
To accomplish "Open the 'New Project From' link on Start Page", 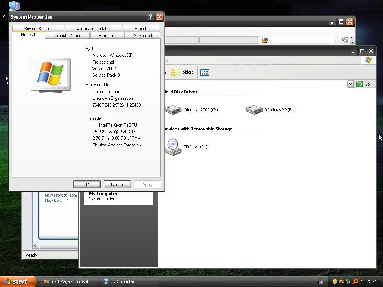I will click(61, 195).
